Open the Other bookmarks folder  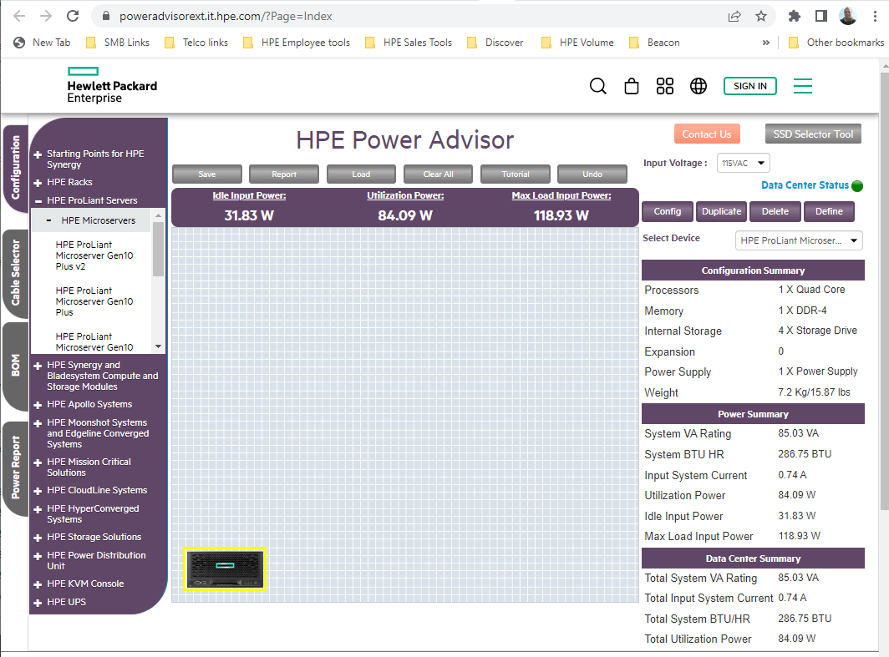pos(836,43)
